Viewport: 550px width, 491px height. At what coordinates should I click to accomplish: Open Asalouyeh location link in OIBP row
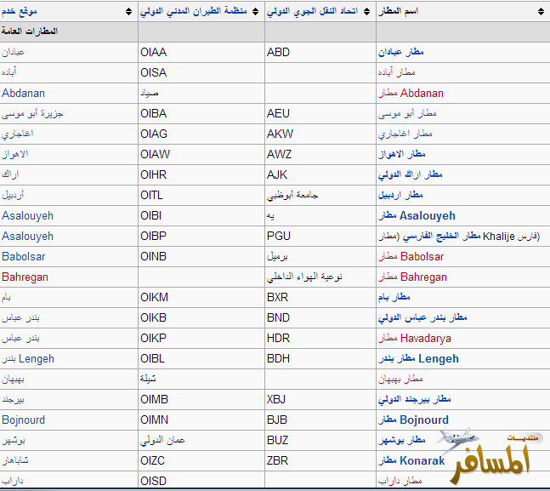[x=27, y=236]
